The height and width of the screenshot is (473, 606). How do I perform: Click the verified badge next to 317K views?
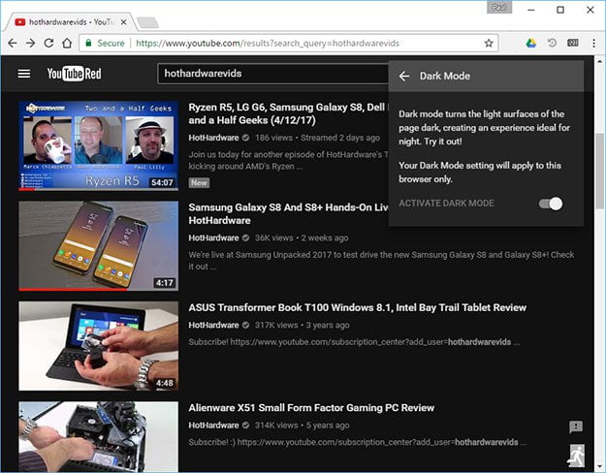click(246, 325)
